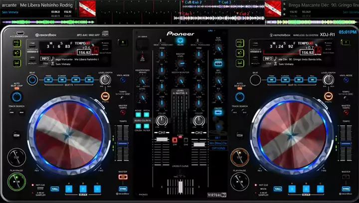Click the crossfader handle
359x203 pixels.
coord(180,186)
